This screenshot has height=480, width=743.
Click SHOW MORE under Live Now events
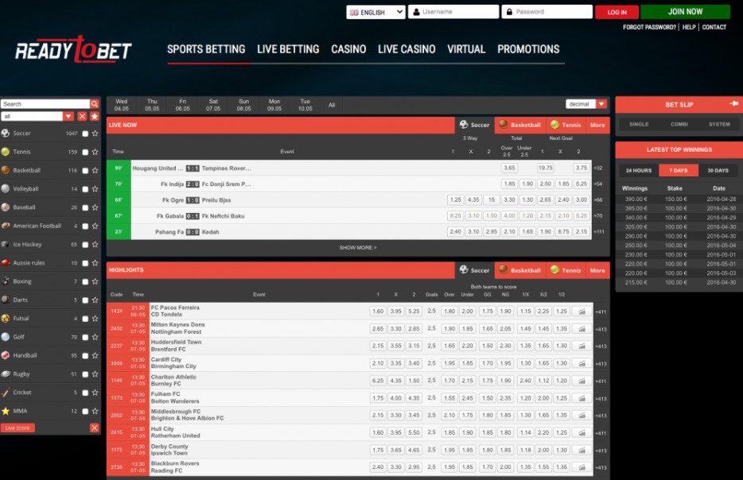point(358,248)
